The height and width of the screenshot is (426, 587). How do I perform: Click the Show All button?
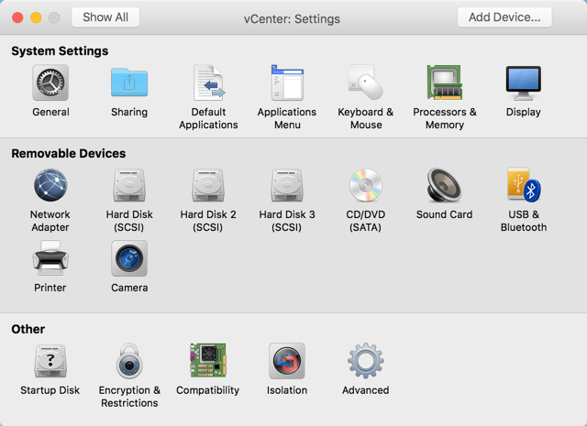pyautogui.click(x=105, y=17)
